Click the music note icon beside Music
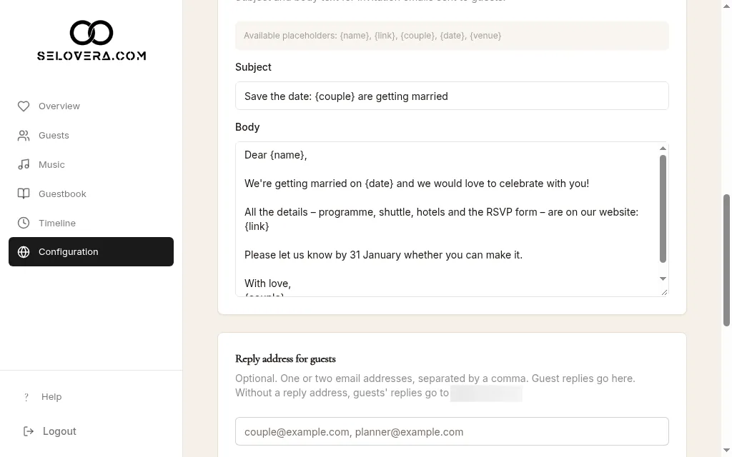This screenshot has width=732, height=457. coord(24,165)
